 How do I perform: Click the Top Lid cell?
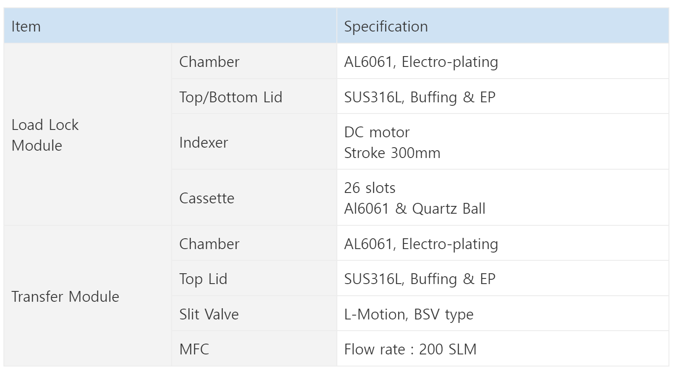(254, 278)
